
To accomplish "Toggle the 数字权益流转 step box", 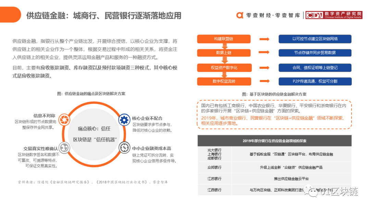I will (x=224, y=81).
